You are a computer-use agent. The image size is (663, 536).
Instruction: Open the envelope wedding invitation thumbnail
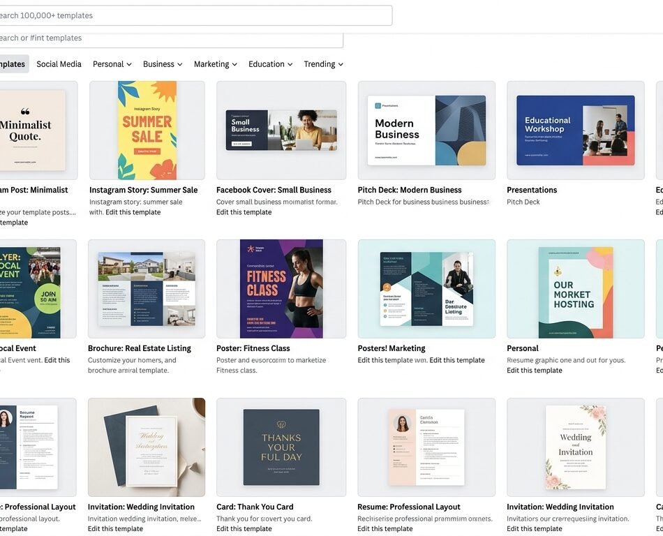(147, 447)
